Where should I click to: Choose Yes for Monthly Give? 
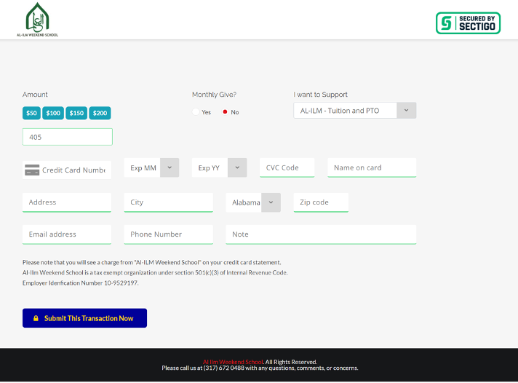[196, 112]
